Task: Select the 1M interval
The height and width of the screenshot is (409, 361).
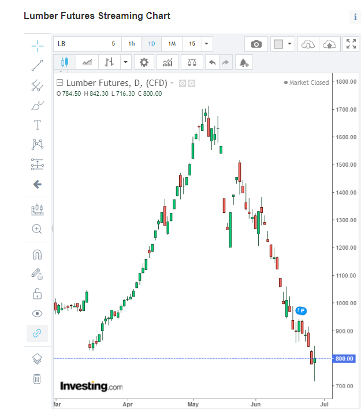Action: click(x=172, y=44)
